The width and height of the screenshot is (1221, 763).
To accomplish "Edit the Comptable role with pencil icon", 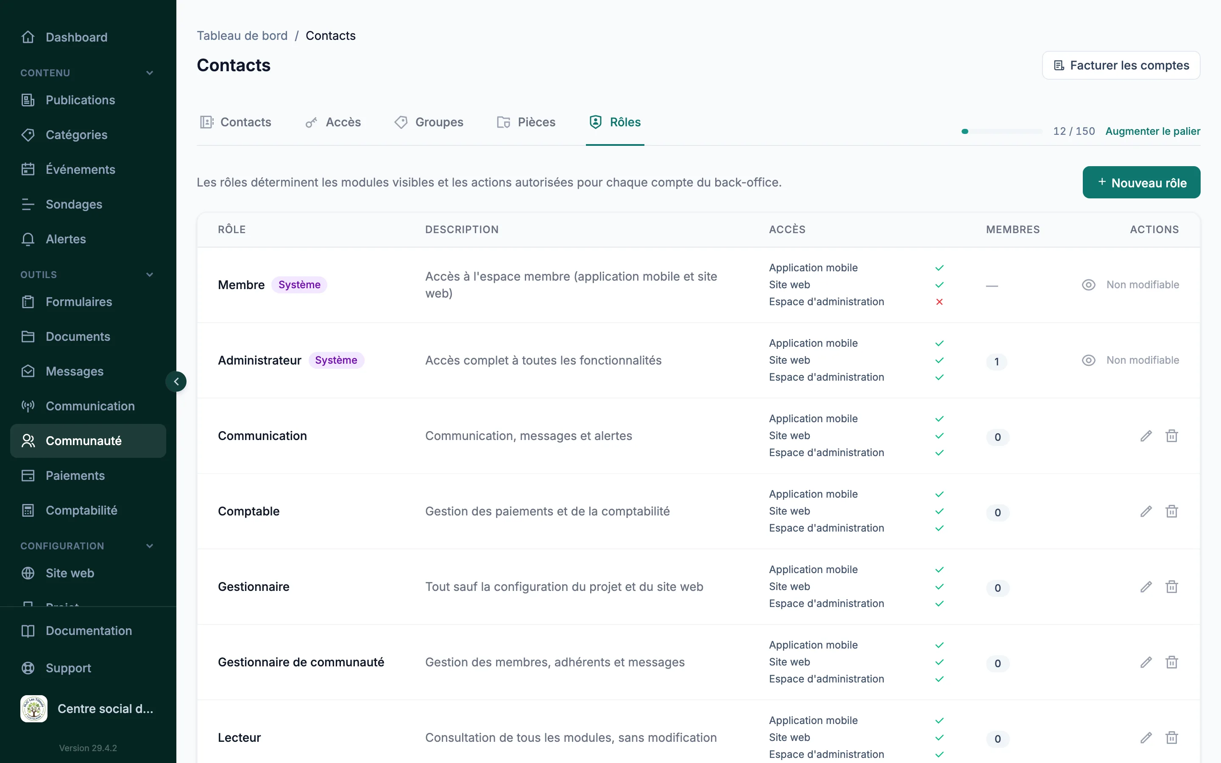I will [1146, 511].
